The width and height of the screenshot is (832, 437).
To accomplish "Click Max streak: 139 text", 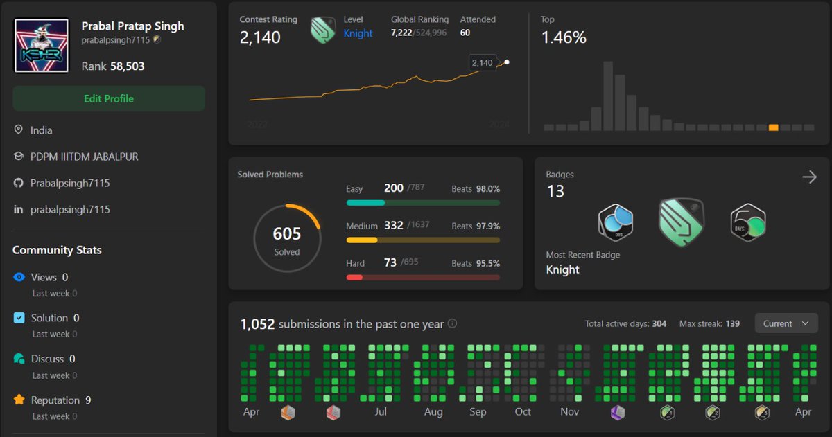I will (709, 323).
